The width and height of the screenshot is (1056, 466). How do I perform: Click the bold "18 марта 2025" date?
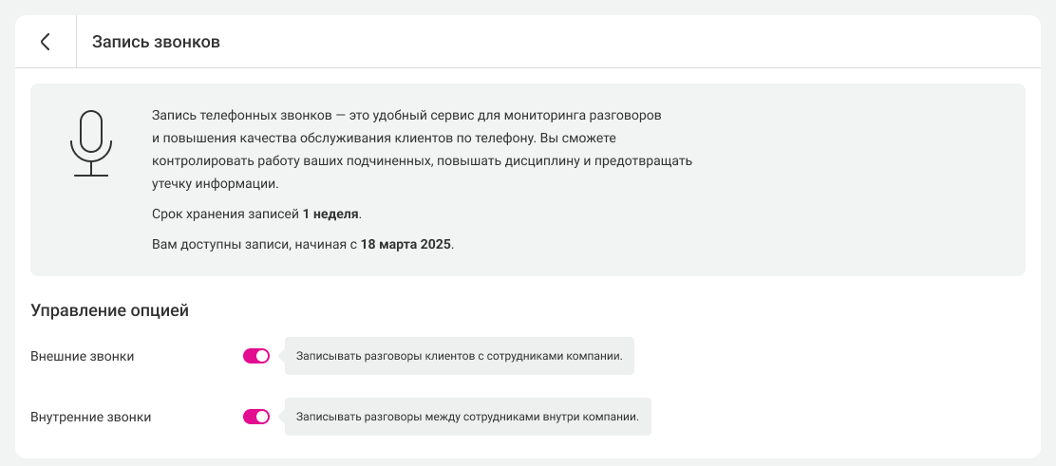pos(406,244)
